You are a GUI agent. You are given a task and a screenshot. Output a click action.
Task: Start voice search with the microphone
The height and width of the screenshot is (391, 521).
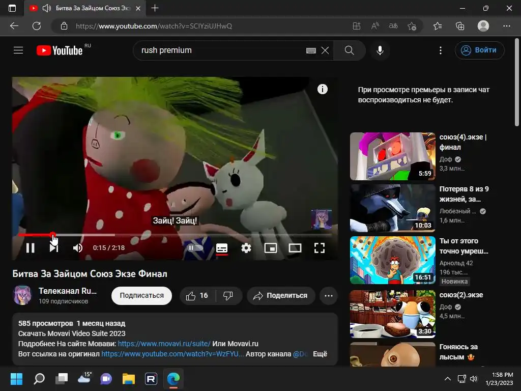(x=380, y=50)
